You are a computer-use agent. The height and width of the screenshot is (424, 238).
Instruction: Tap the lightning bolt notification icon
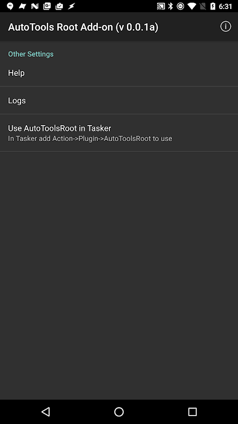click(71, 6)
